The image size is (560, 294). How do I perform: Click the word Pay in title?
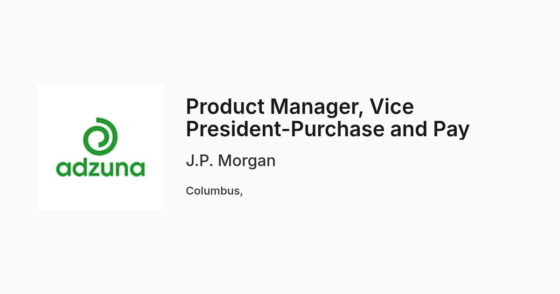451,130
